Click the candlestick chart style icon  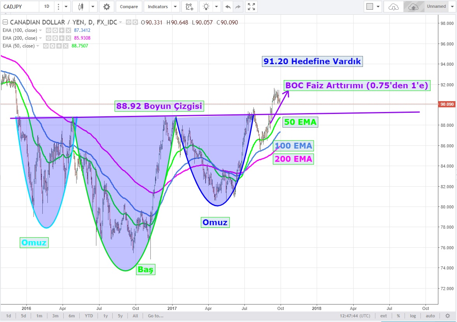(81, 7)
